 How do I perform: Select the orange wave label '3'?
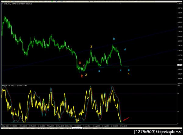tap(91, 47)
